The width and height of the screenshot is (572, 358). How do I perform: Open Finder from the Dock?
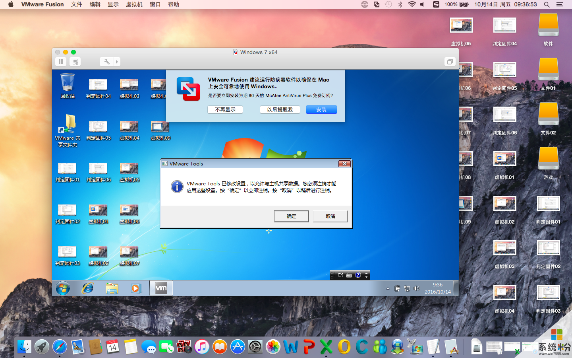24,346
